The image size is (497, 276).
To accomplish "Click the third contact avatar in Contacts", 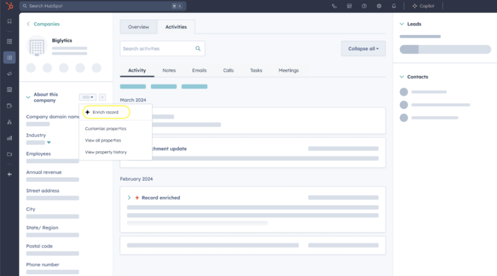I will tap(404, 118).
